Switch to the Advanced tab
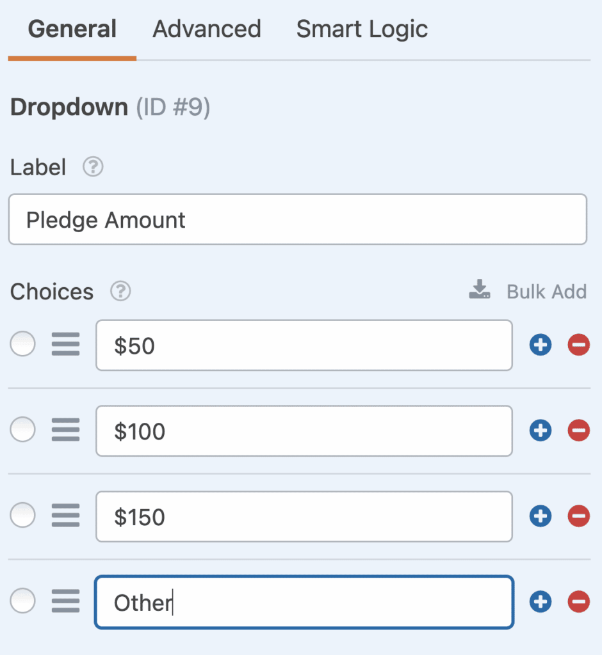602x655 pixels. click(206, 29)
